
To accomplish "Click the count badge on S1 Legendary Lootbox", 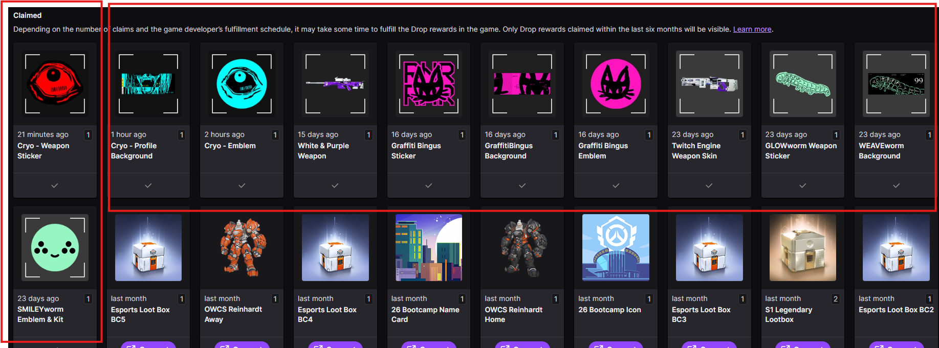I will 836,299.
